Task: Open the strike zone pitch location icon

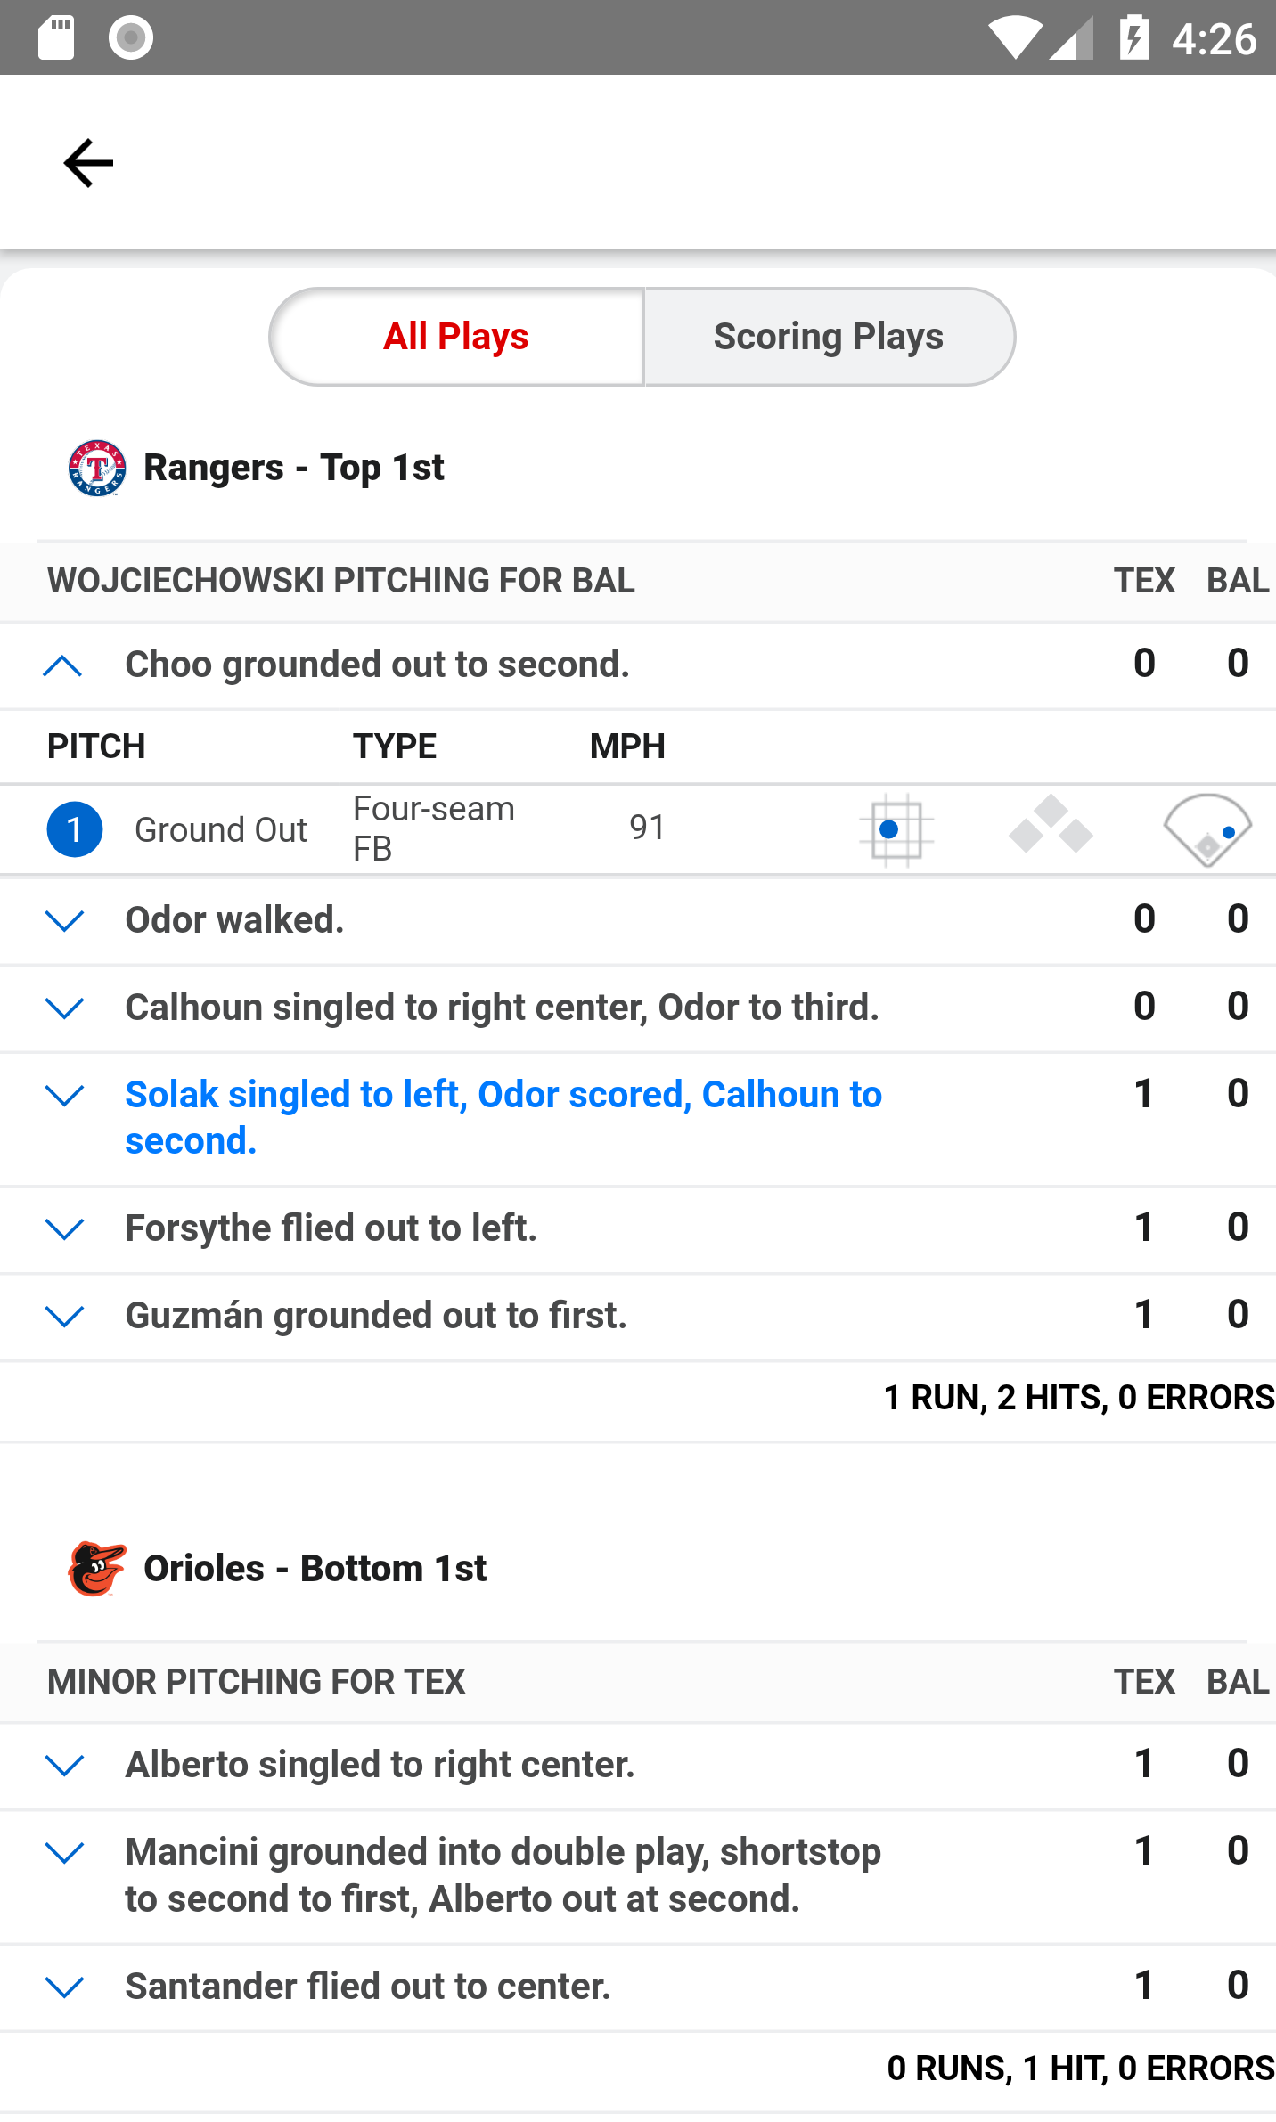Action: pos(896,829)
